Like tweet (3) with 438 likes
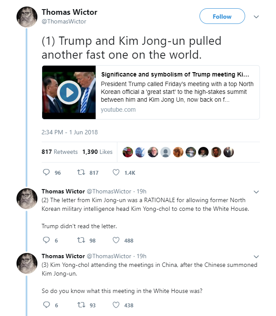Screen dimensions: 276x316 click(116, 305)
